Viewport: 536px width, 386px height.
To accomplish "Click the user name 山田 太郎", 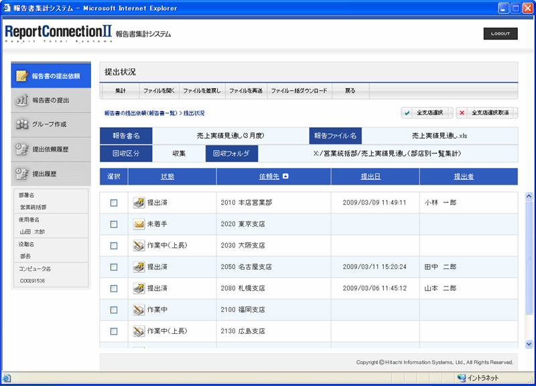I will tap(32, 231).
